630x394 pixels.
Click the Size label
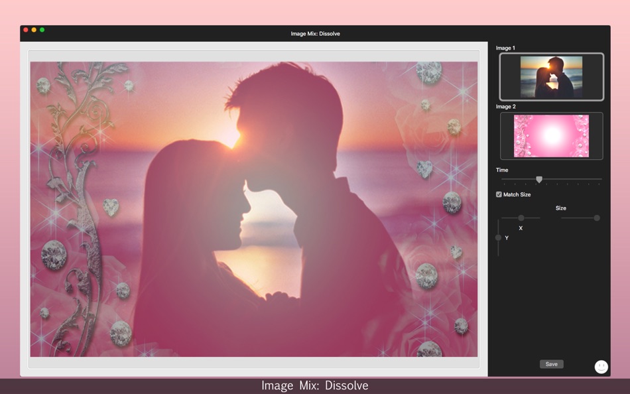click(561, 208)
